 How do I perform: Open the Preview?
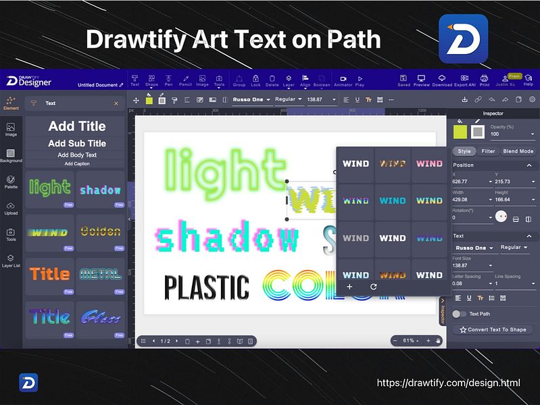[421, 81]
